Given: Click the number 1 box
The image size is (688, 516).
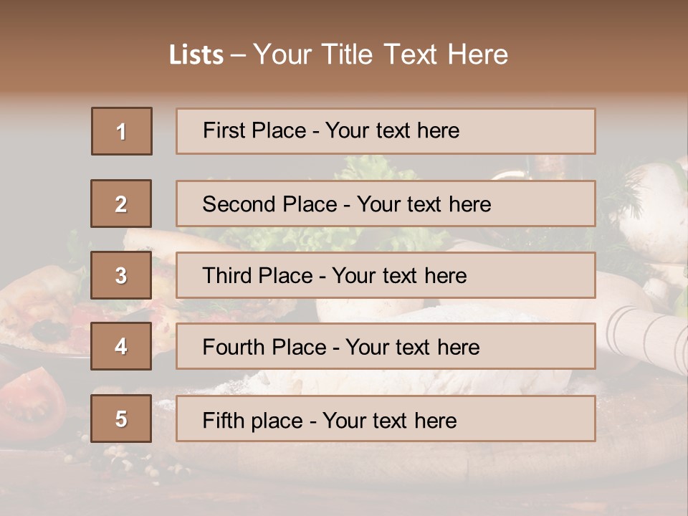Looking at the screenshot, I should tap(121, 131).
